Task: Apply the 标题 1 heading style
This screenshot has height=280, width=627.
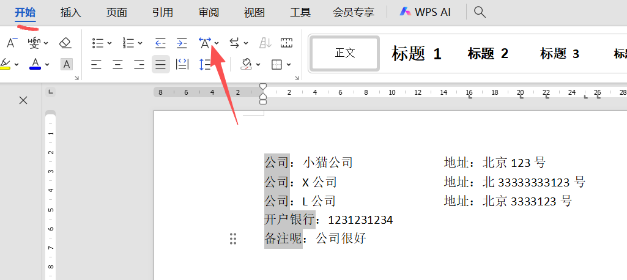Action: click(417, 54)
